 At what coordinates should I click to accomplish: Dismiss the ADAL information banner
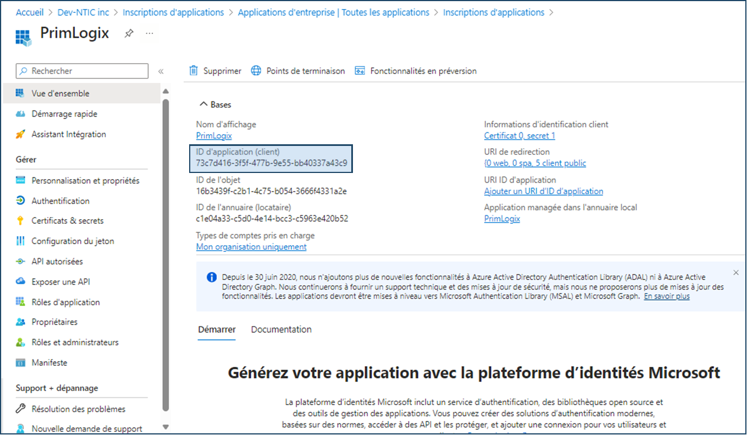point(735,273)
